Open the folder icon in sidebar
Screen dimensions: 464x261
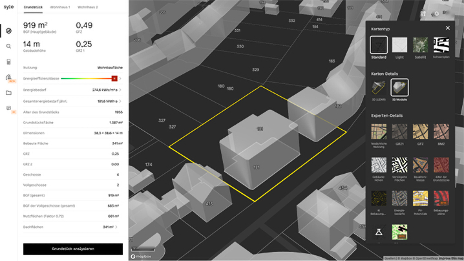click(x=9, y=93)
